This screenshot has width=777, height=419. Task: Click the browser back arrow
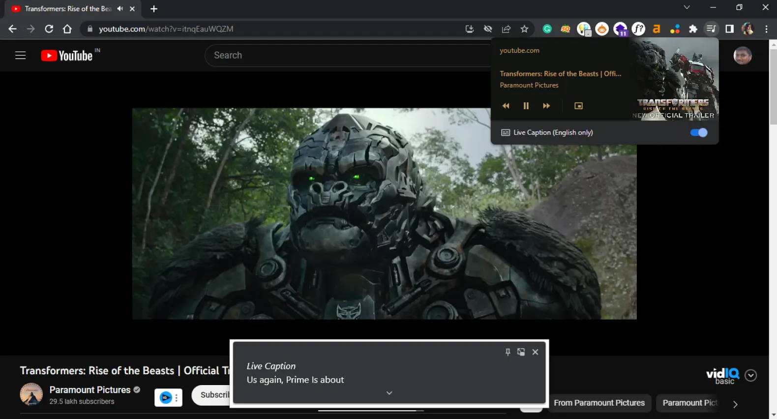[x=12, y=29]
